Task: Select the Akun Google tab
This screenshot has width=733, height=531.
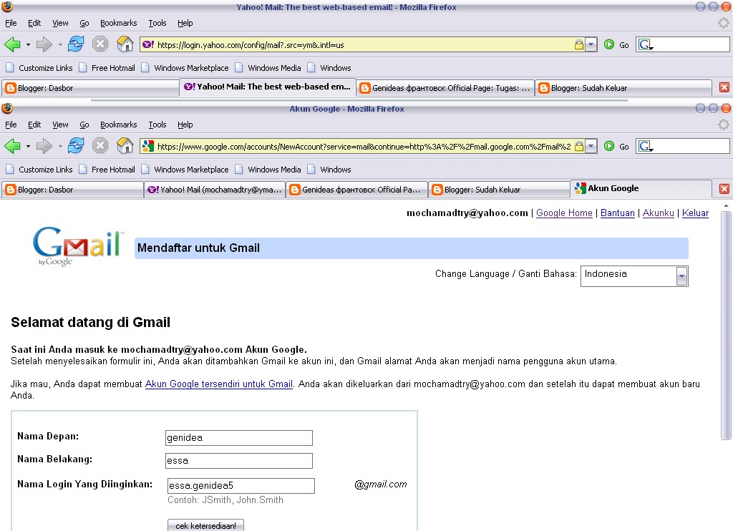Action: click(641, 188)
